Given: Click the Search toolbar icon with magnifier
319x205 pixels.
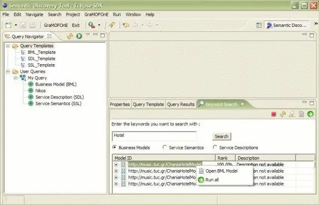Looking at the screenshot, I should coord(92,25).
